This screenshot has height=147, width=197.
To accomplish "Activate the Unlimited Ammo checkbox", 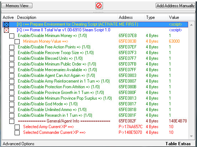I will [x=12, y=110].
